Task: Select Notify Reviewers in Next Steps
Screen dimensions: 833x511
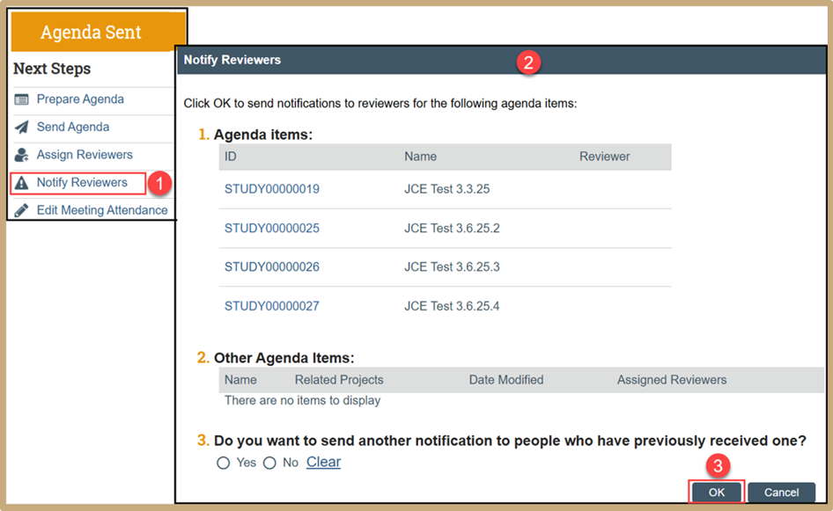Action: [82, 183]
